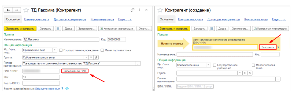Toggle Государственное учреждение checkbox in ТД Лакомка
This screenshot has height=98, width=296.
61,50
